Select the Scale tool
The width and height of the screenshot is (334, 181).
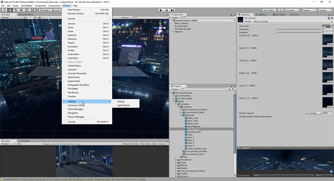point(21,10)
